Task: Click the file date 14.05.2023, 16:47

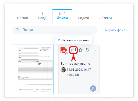Action: [x=79, y=70]
